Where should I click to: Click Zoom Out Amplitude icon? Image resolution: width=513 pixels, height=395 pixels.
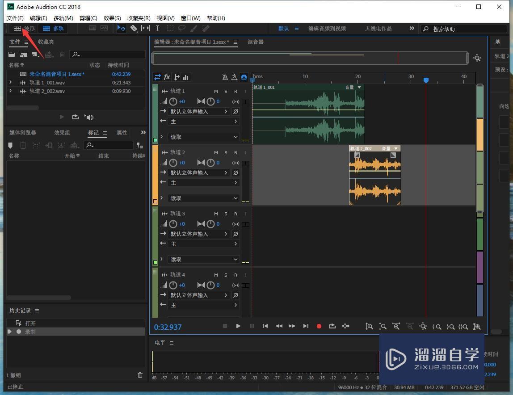coord(383,326)
